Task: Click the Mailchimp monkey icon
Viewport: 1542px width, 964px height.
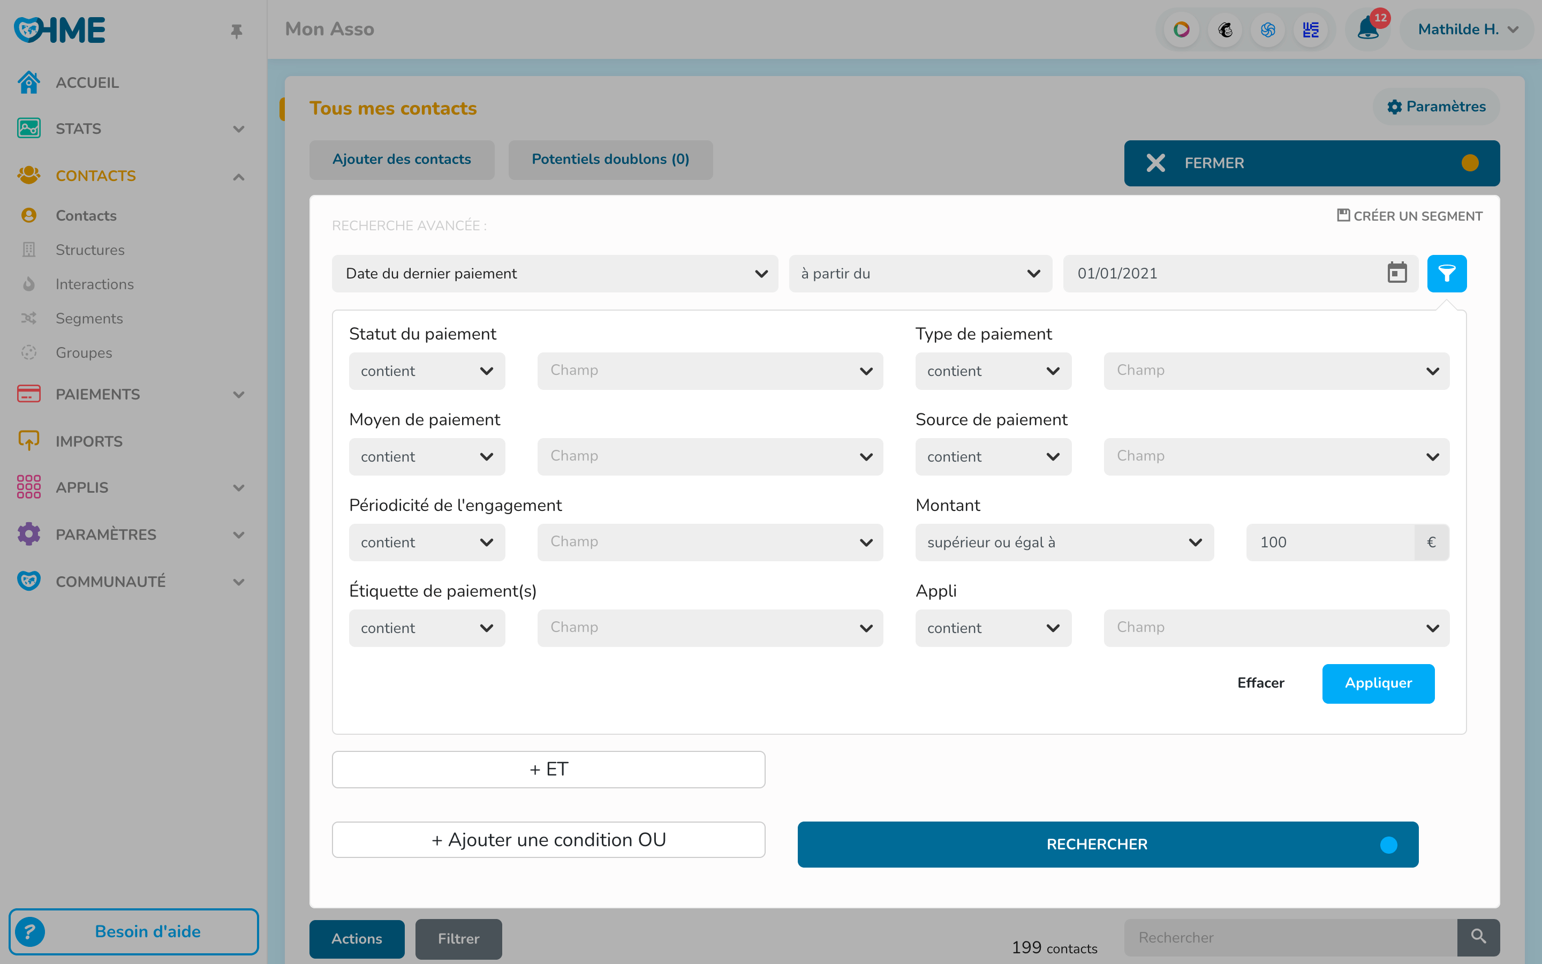Action: coord(1224,29)
